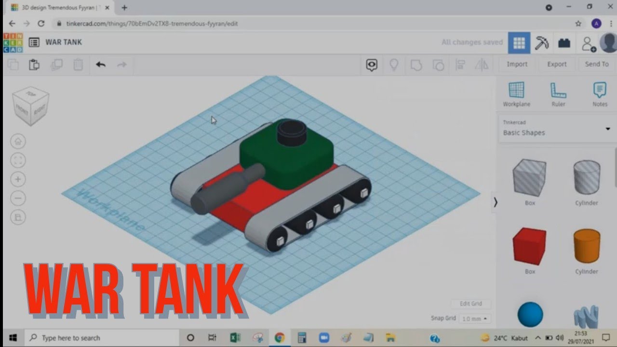Collapse the shapes panel chevron

tap(495, 202)
